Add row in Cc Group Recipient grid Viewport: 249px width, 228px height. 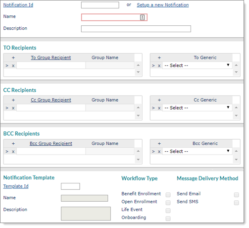tap(13, 100)
